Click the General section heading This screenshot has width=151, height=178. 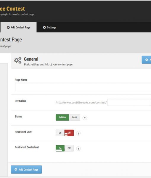[x=31, y=59]
